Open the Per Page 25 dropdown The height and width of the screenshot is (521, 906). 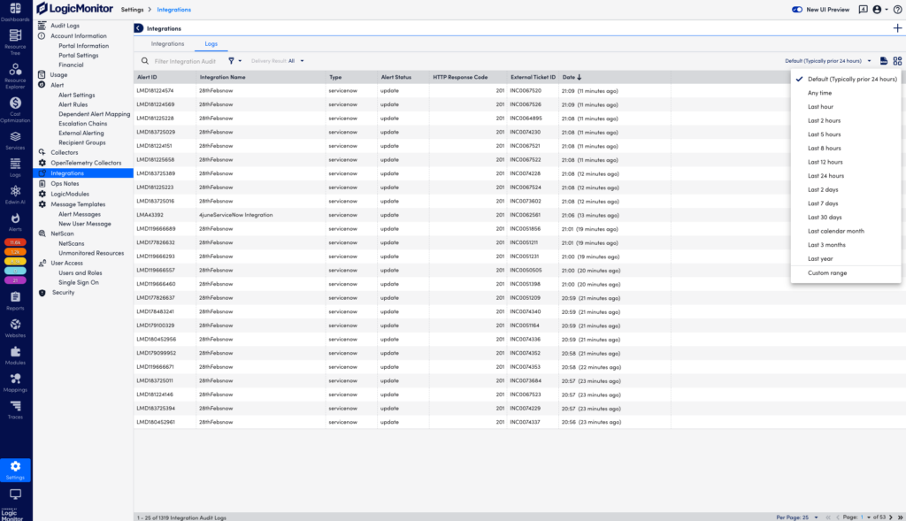797,517
